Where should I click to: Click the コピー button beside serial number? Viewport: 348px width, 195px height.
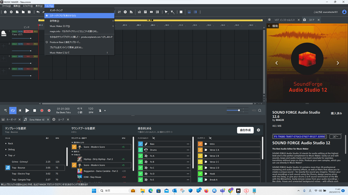point(335,136)
